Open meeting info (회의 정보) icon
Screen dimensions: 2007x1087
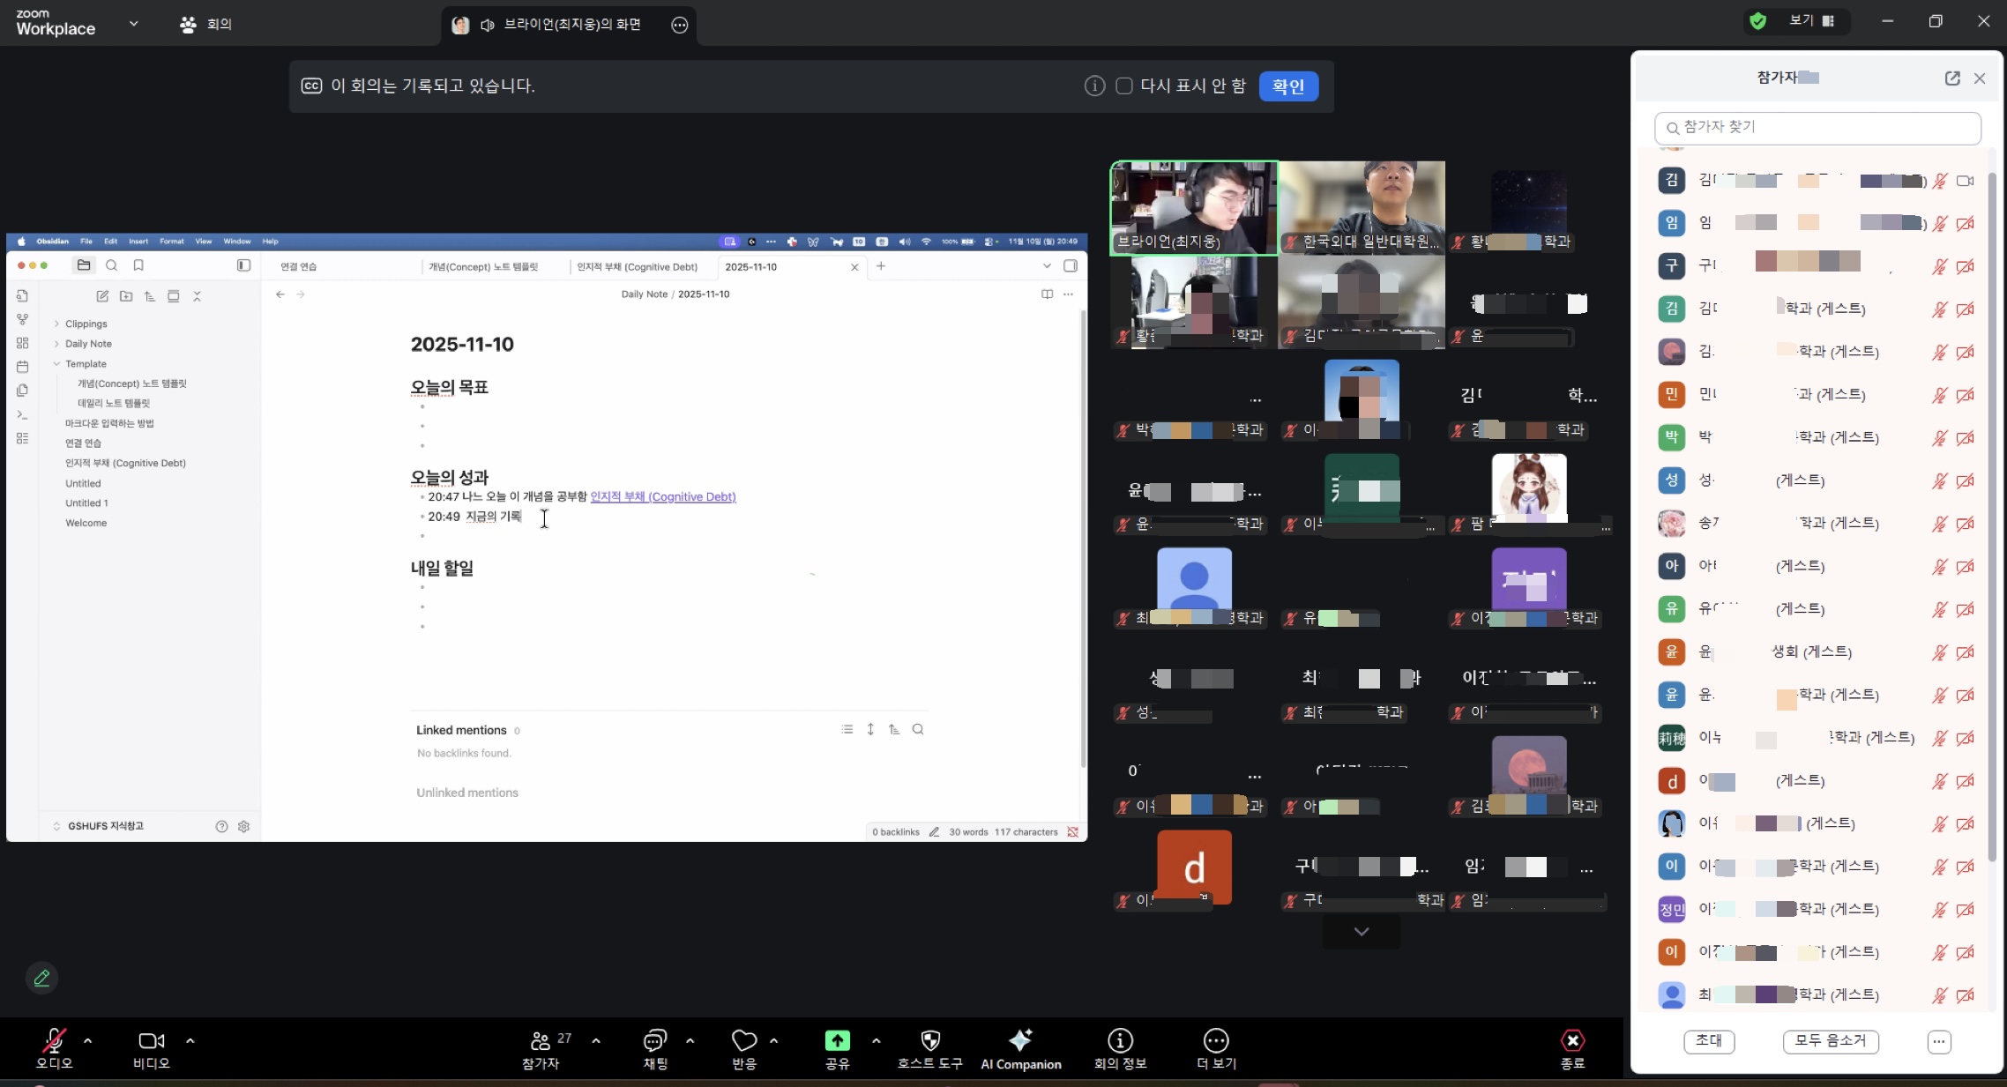(1119, 1041)
